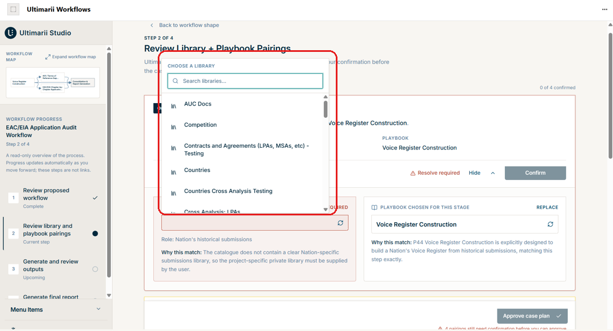The height and width of the screenshot is (331, 613).
Task: Click the expand arrows icon for workflow map
Action: [x=48, y=57]
